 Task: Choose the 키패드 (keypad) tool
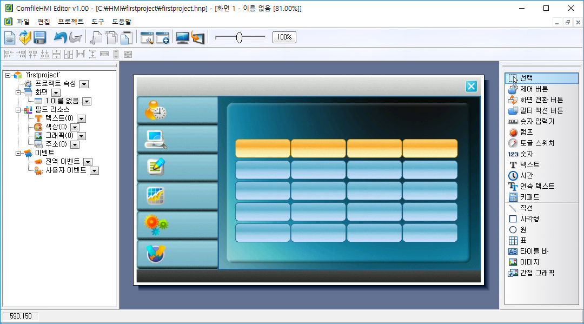coord(529,197)
